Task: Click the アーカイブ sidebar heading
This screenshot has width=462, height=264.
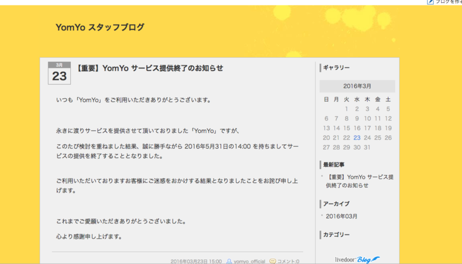Action: tap(336, 204)
